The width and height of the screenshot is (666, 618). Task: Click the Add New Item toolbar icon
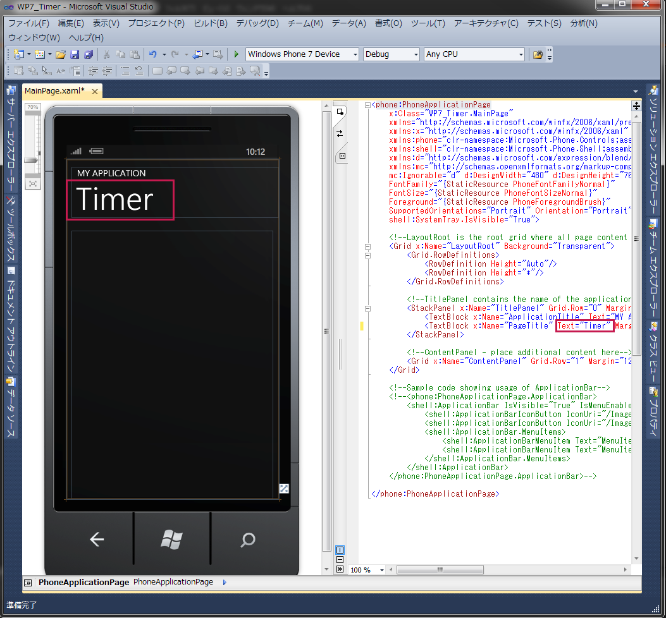pos(39,54)
